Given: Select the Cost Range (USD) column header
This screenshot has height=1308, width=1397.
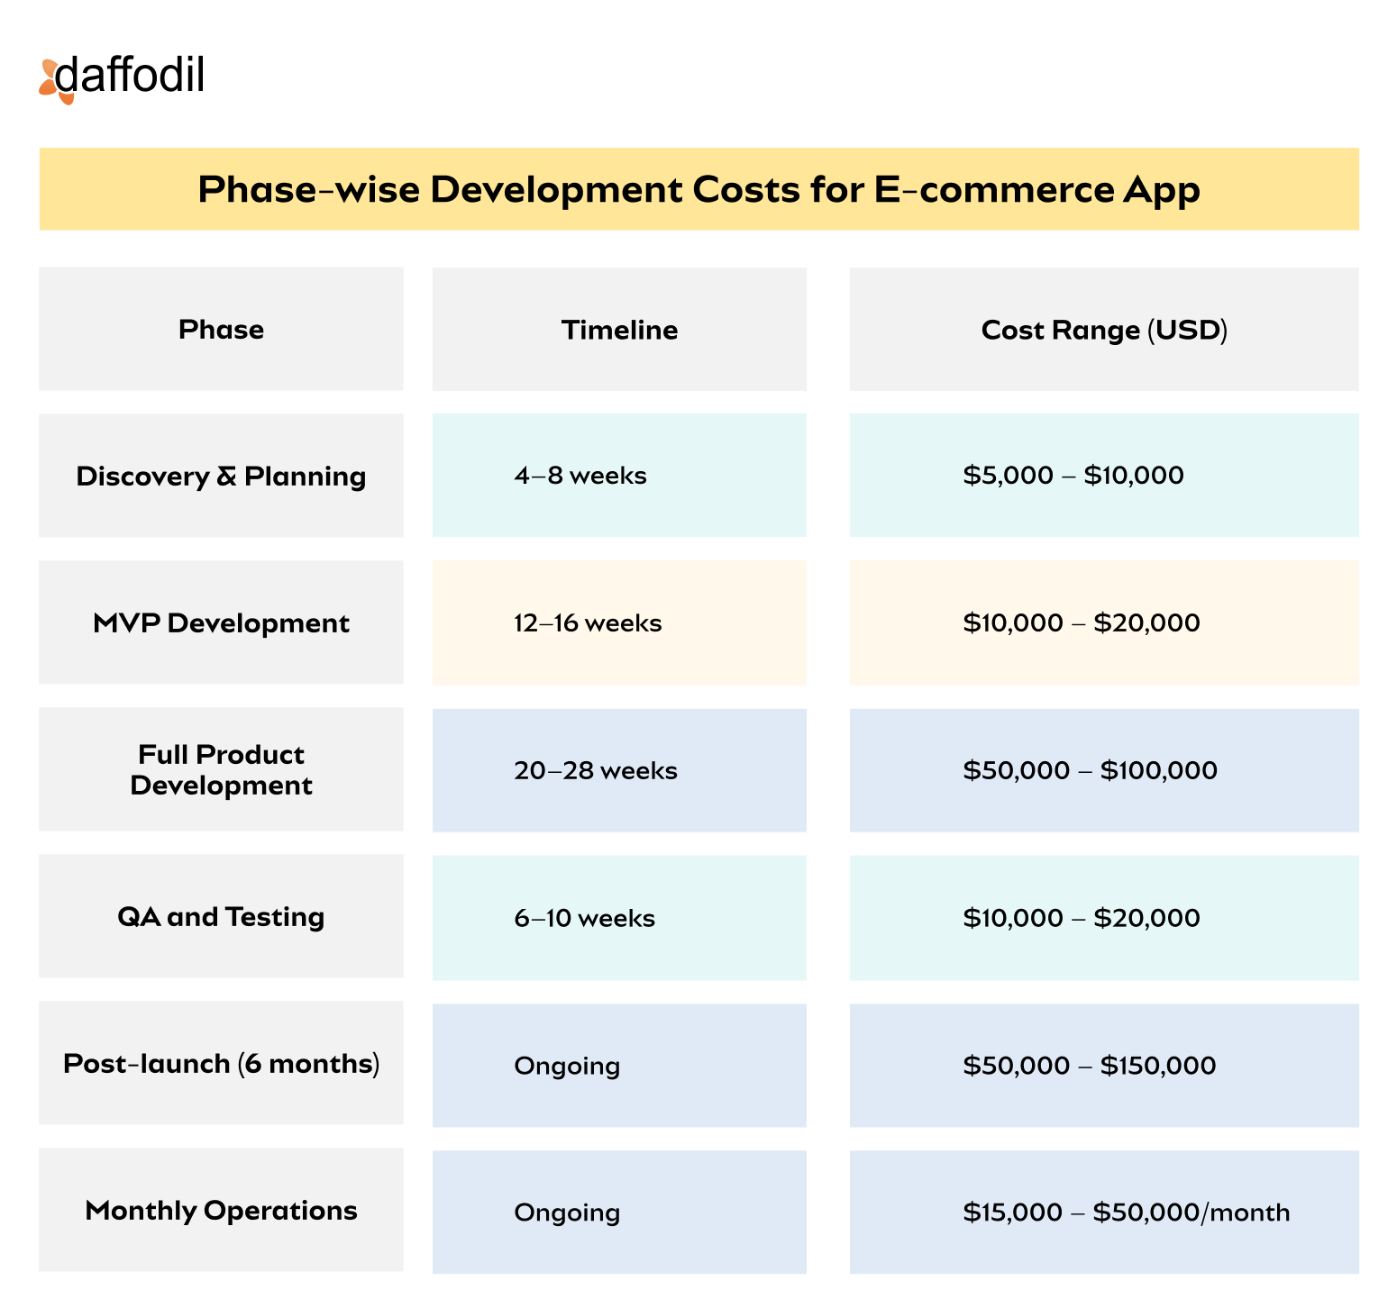Looking at the screenshot, I should [x=1104, y=330].
